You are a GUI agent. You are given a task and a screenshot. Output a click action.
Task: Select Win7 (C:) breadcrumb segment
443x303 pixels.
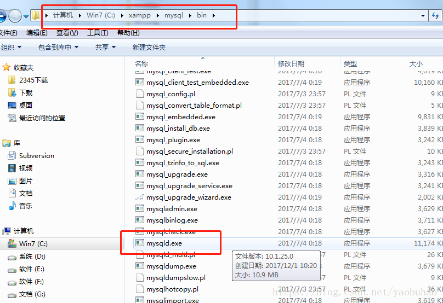tap(101, 15)
